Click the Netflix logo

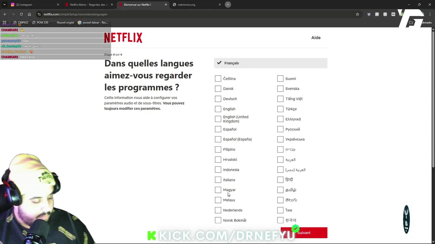click(x=123, y=38)
